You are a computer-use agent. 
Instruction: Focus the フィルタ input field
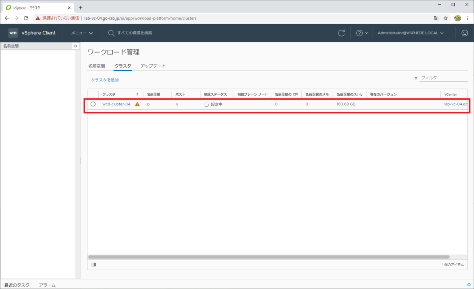444,78
